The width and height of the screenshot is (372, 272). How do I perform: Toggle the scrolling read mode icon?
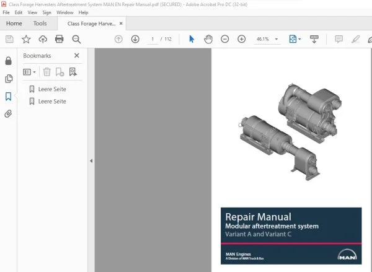314,39
